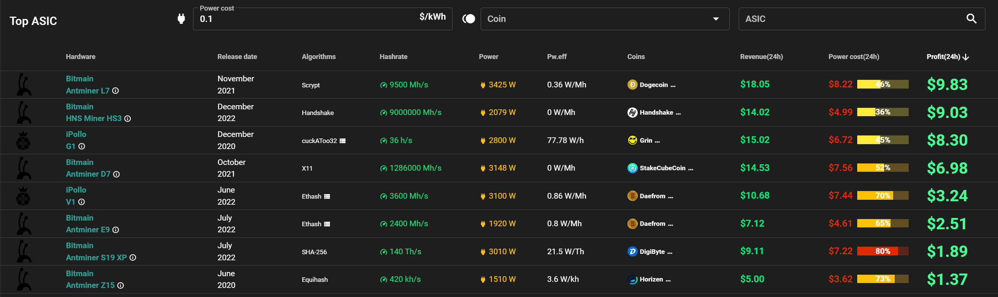Image resolution: width=998 pixels, height=297 pixels.
Task: Click the StakeCubeCoin icon
Action: pos(632,168)
